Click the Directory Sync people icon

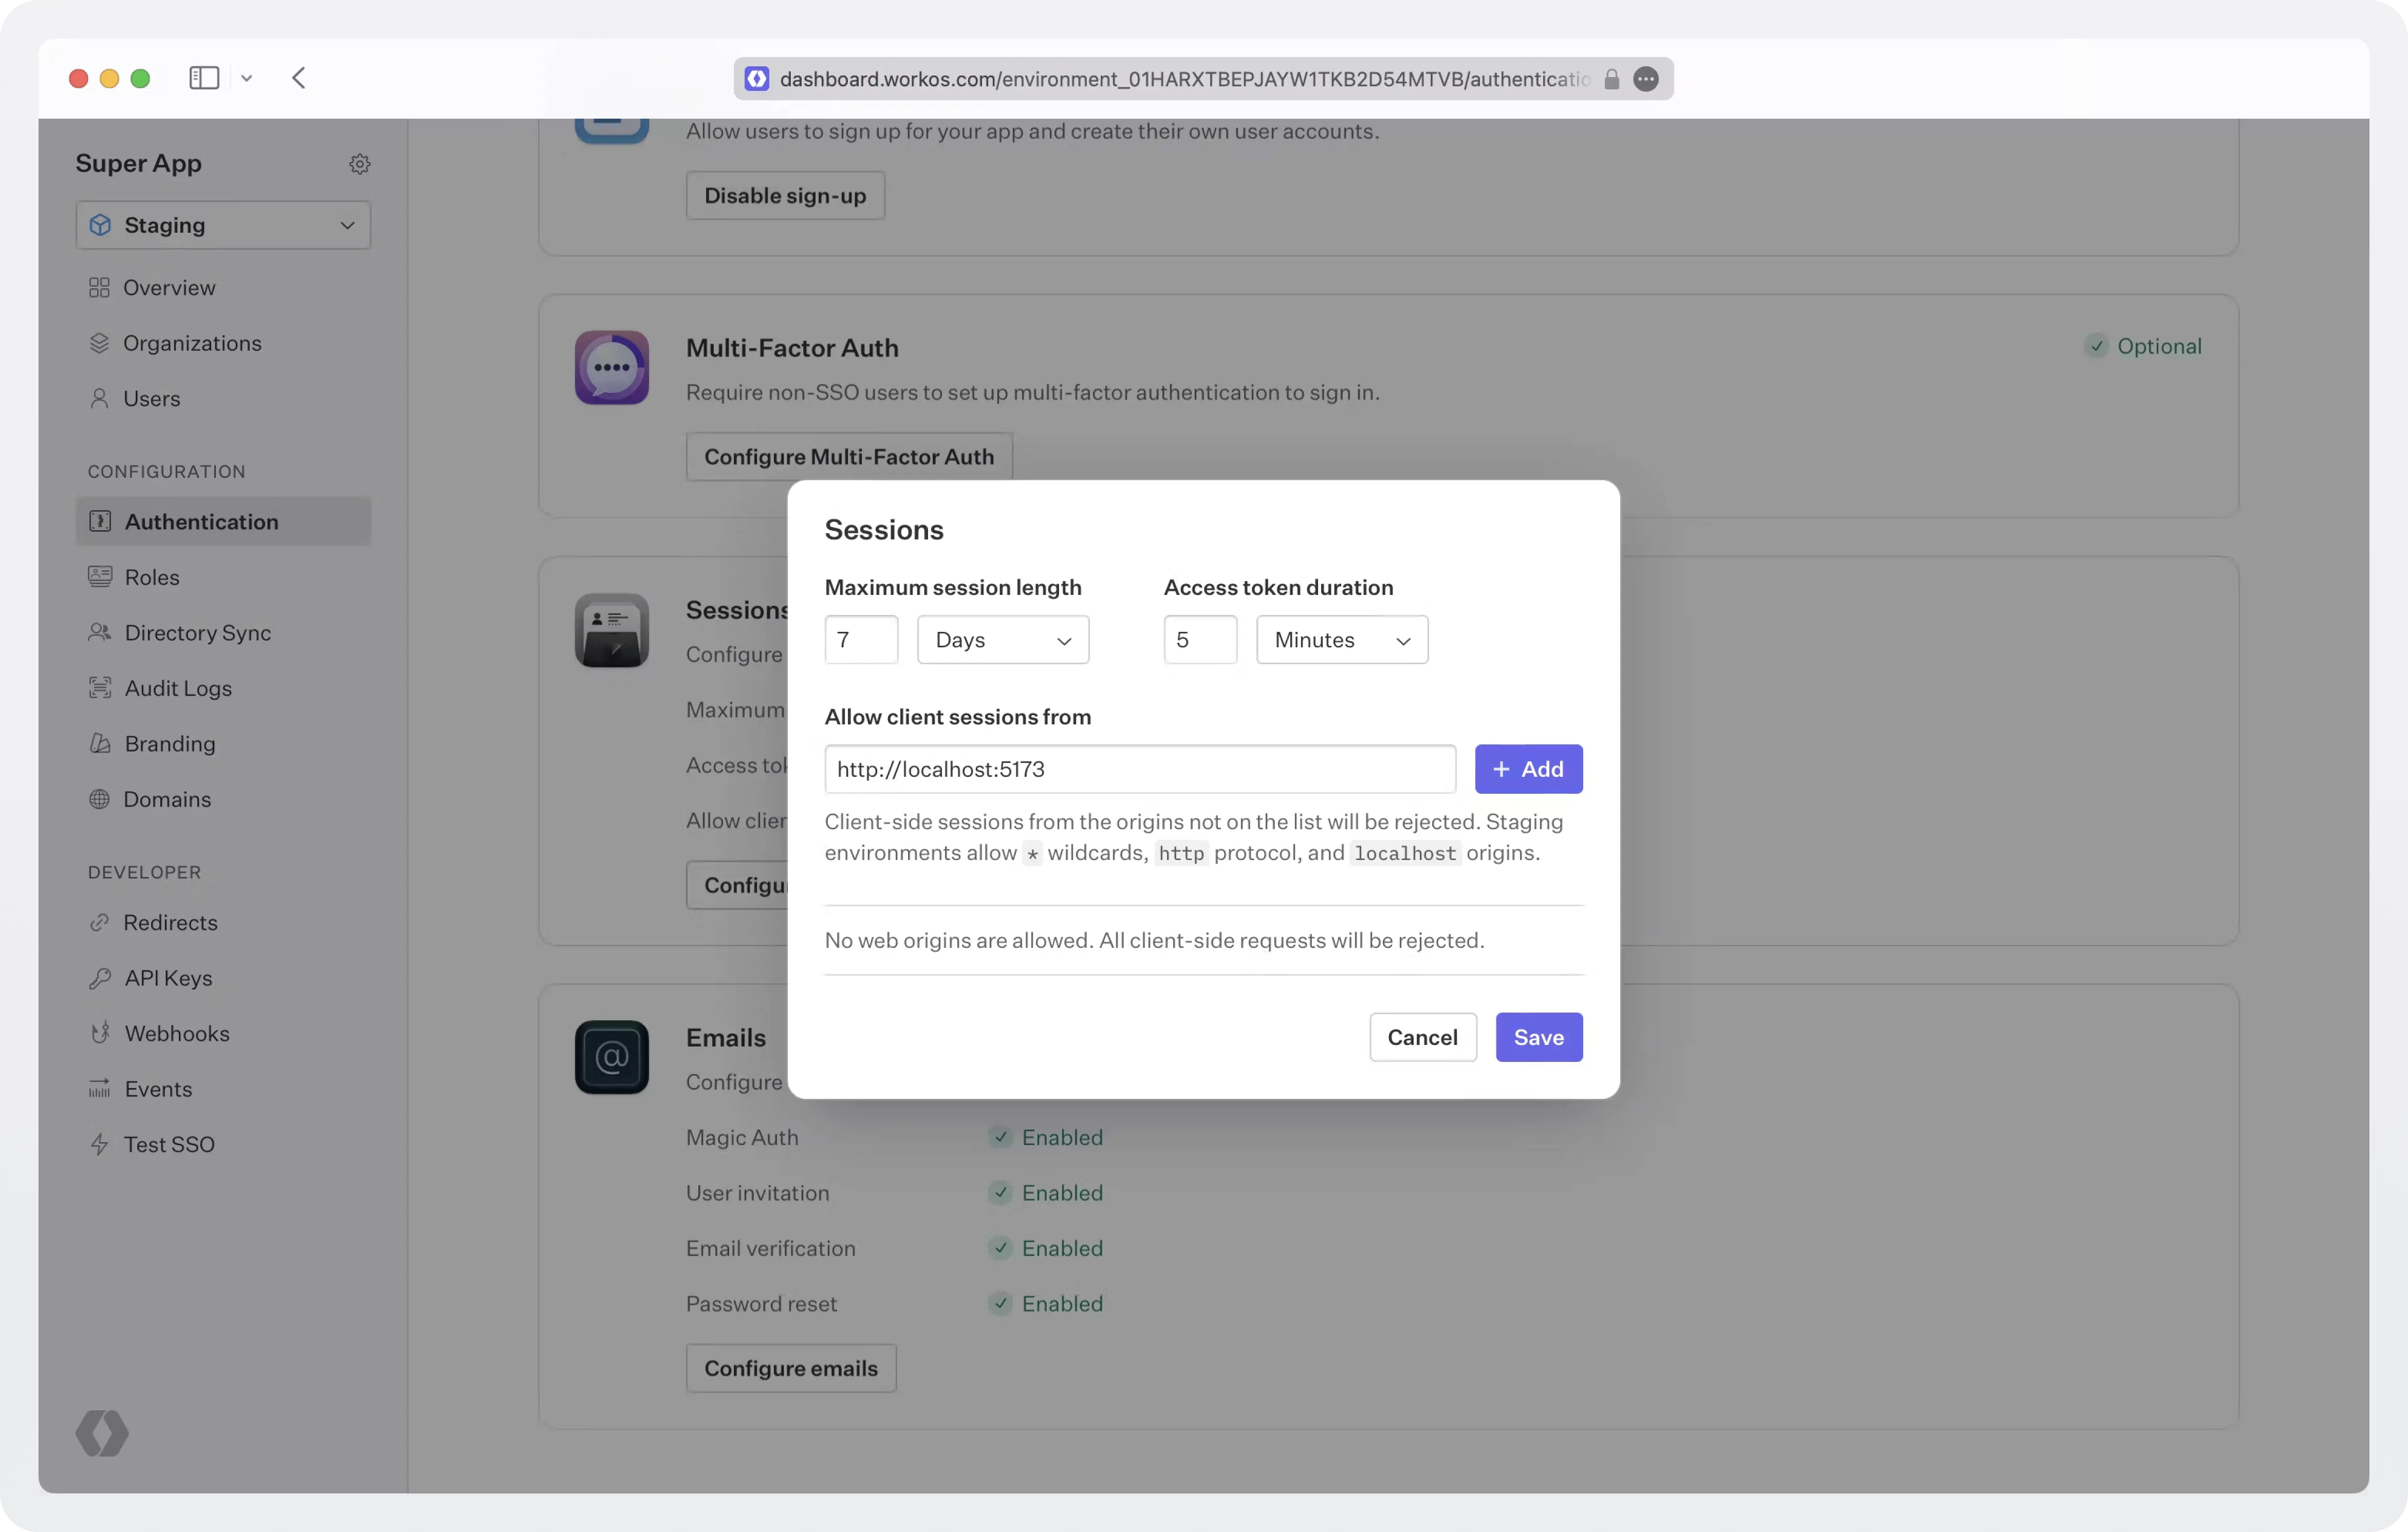coord(100,632)
